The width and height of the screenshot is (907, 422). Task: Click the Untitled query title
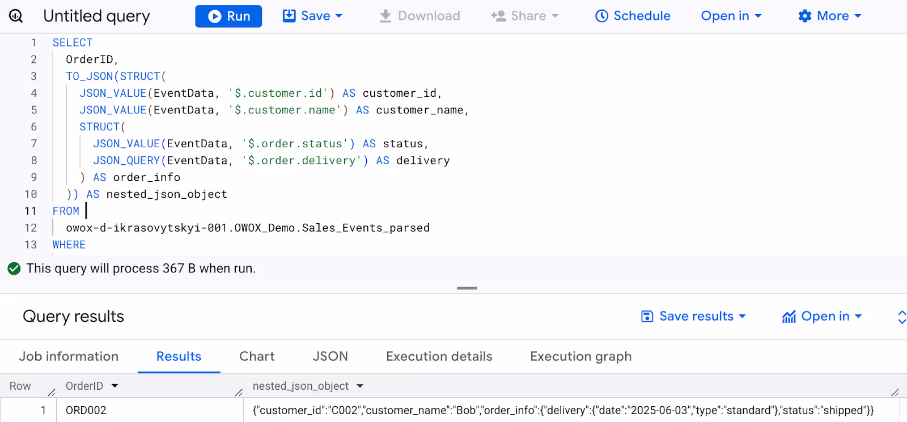pyautogui.click(x=96, y=16)
